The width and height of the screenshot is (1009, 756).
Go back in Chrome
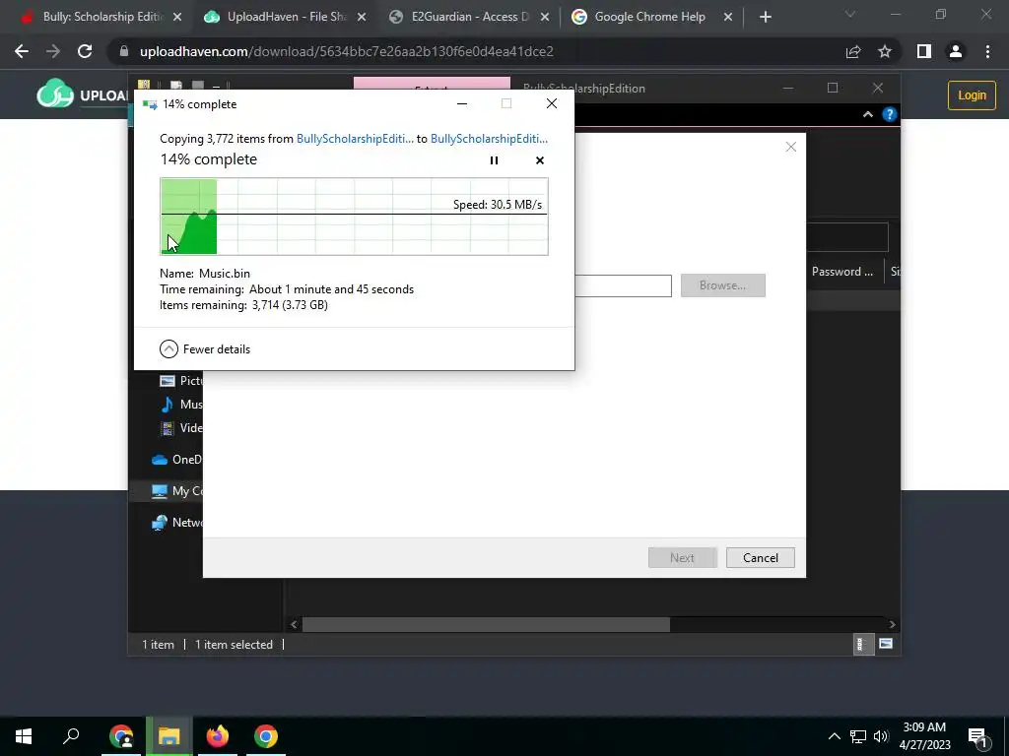[x=22, y=51]
